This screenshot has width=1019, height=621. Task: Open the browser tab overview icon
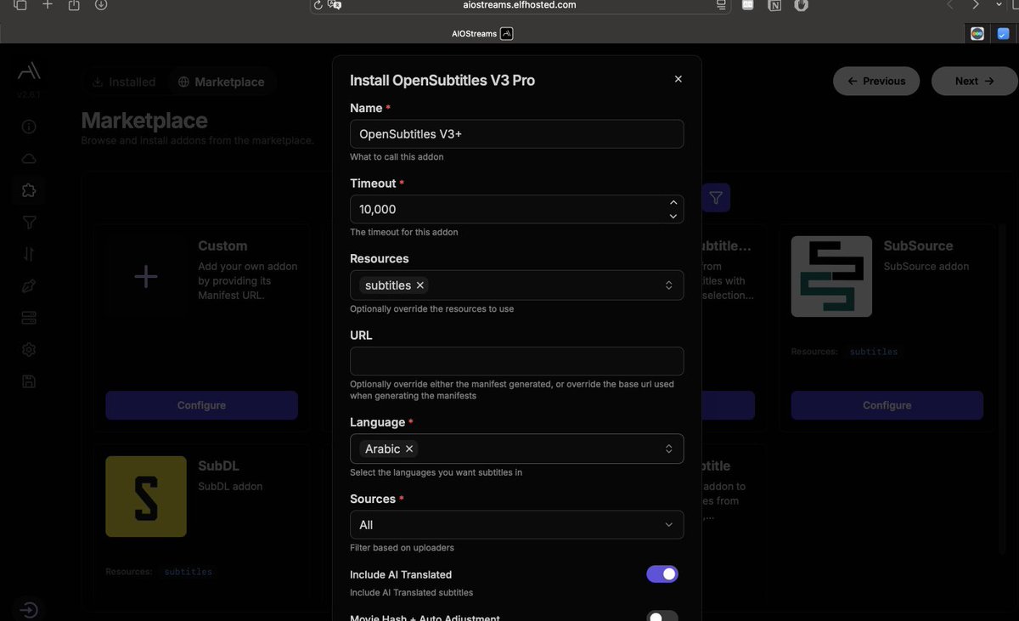coord(20,5)
